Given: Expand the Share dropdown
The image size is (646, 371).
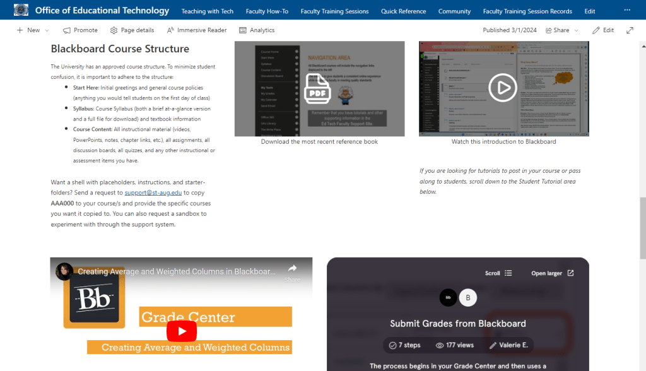Looking at the screenshot, I should pyautogui.click(x=562, y=30).
